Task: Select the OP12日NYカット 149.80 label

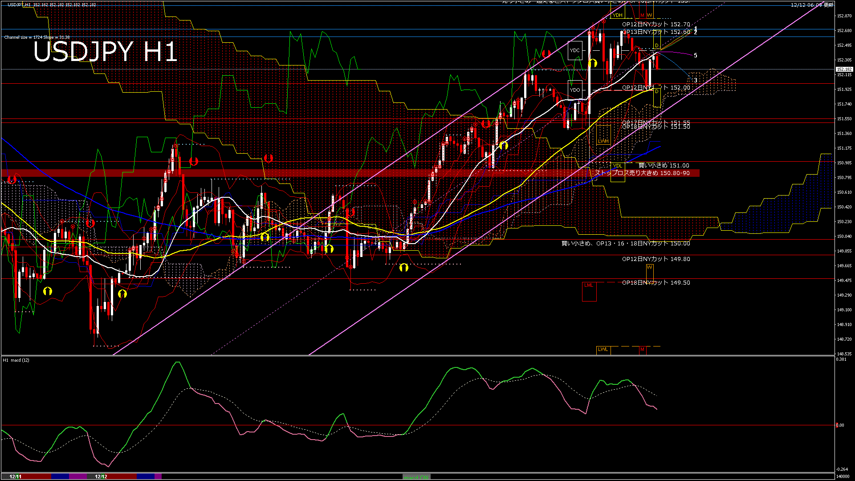Action: click(x=655, y=259)
